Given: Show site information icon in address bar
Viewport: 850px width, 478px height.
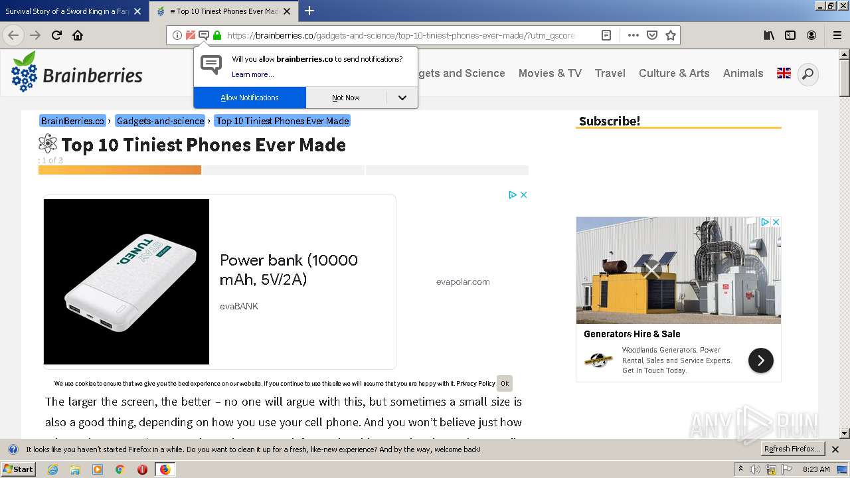Looking at the screenshot, I should click(x=177, y=35).
